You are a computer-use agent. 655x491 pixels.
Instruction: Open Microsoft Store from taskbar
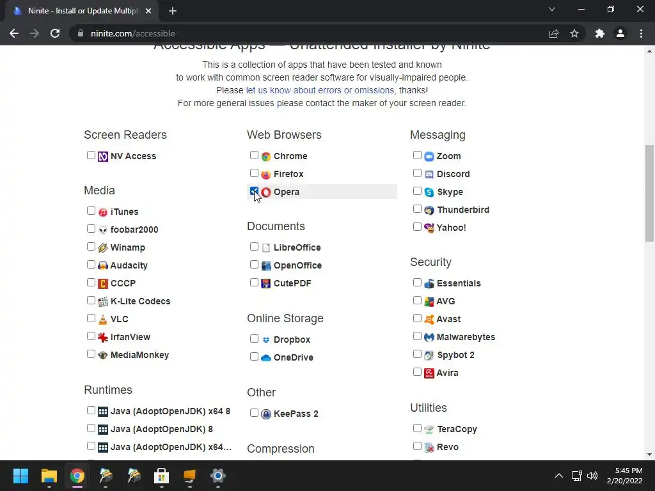pos(161,476)
